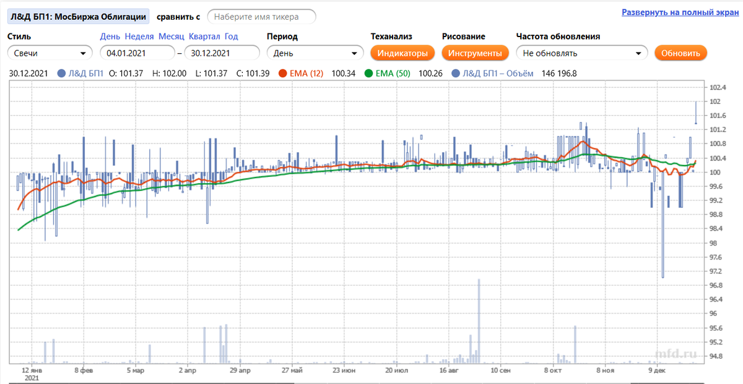The width and height of the screenshot is (743, 384).
Task: Select the Неделя quick range link
Action: pyautogui.click(x=139, y=36)
